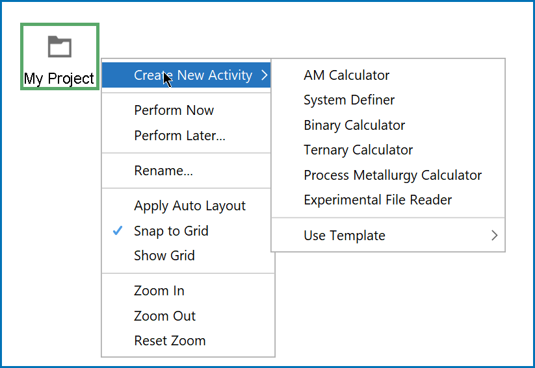
Task: Click Zoom In menu entry
Action: coord(188,291)
